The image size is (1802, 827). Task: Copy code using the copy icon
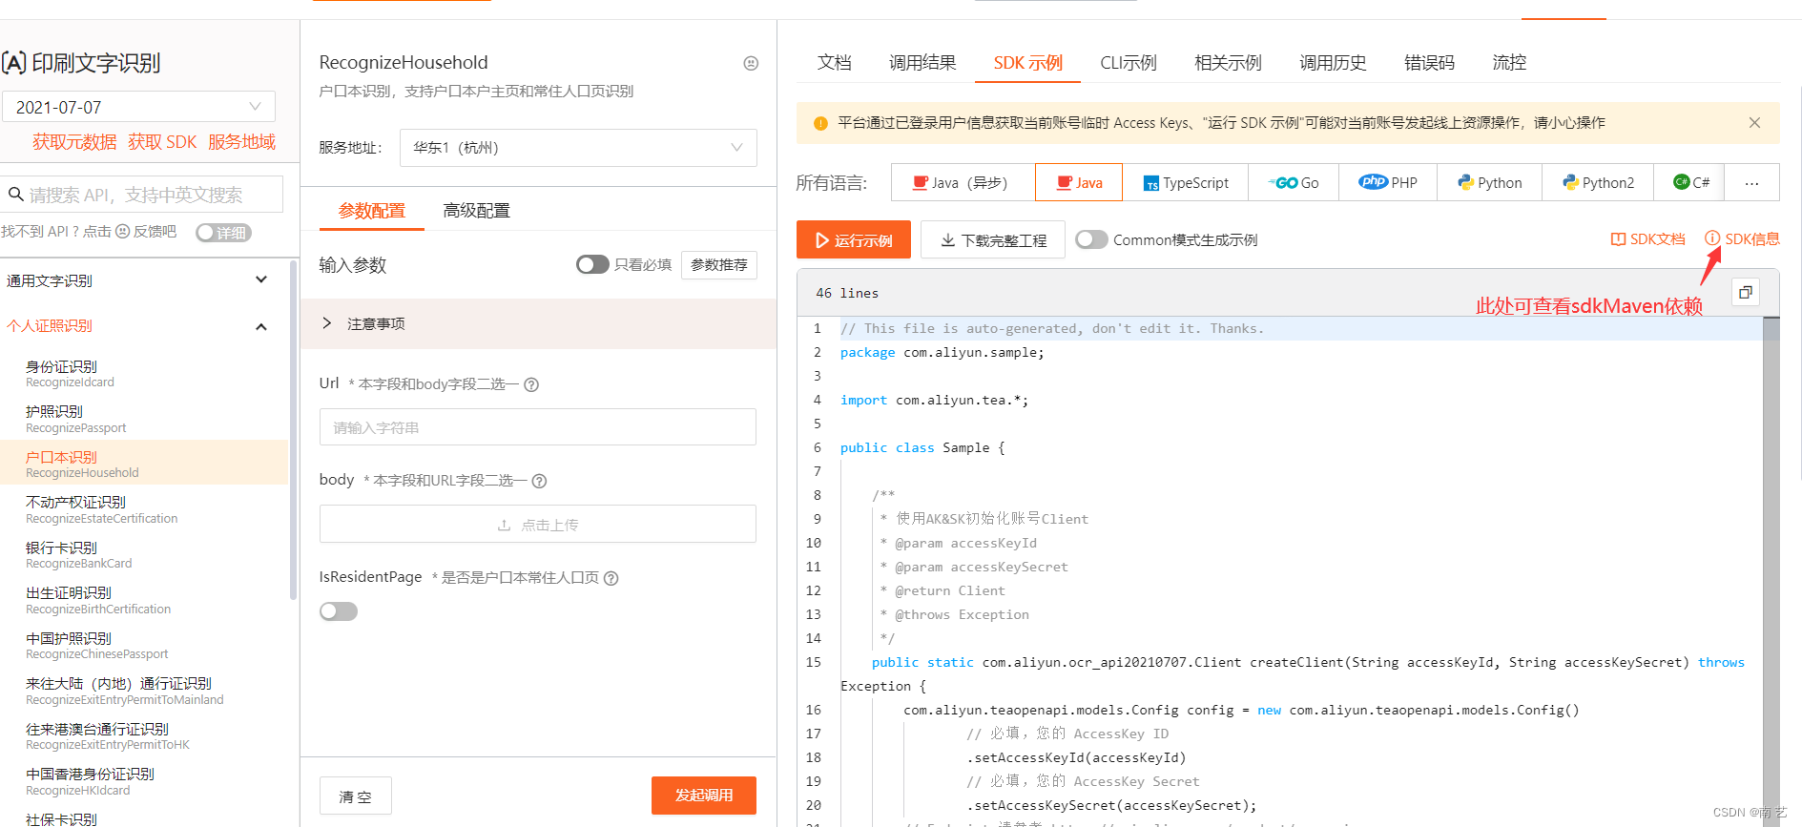(1746, 293)
